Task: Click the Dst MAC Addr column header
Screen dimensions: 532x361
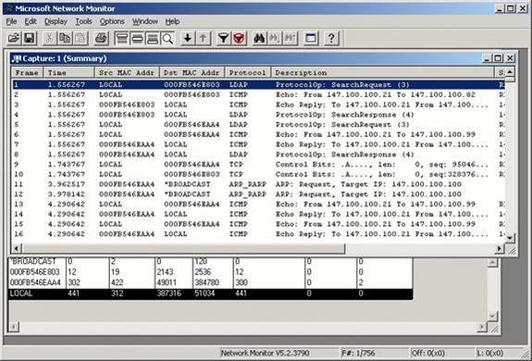Action: 192,72
